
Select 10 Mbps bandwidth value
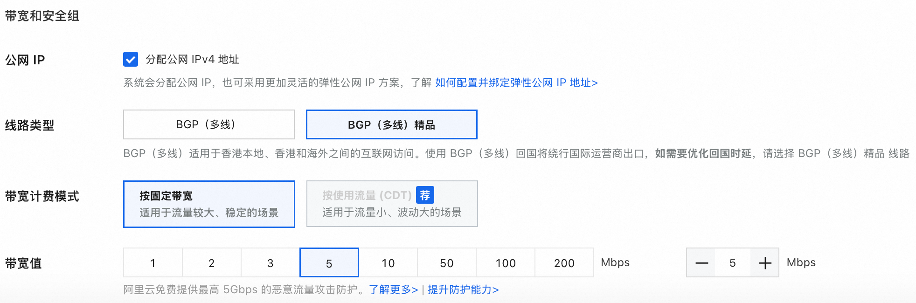388,262
